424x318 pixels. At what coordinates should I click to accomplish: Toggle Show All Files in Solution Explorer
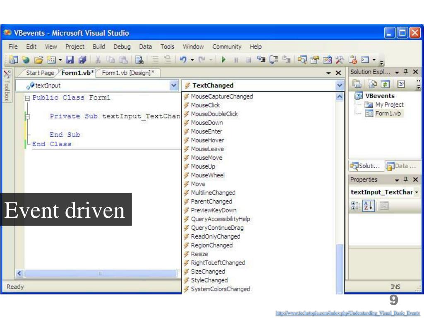click(373, 84)
